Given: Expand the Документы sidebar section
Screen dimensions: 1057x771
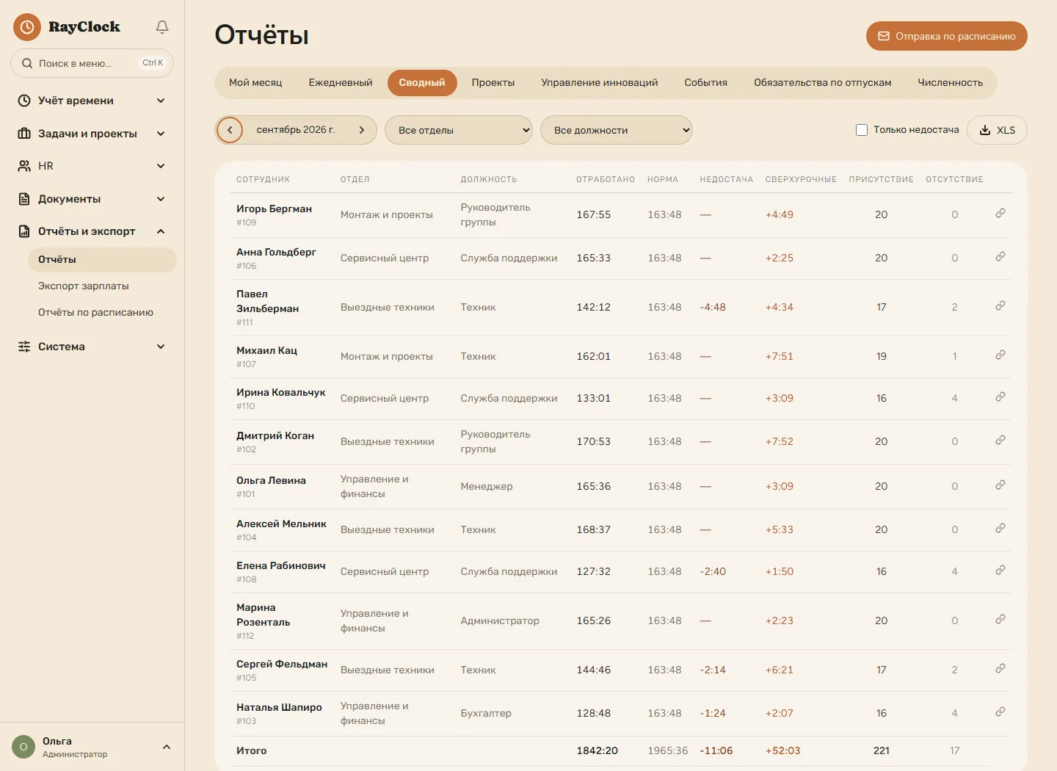Looking at the screenshot, I should tap(92, 199).
